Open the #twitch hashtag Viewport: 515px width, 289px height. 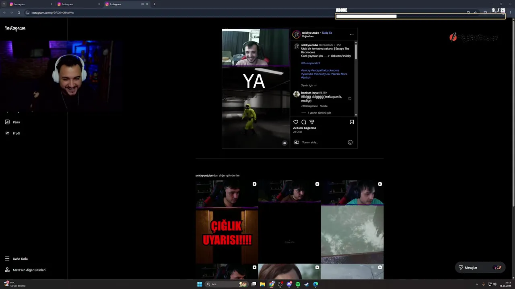tap(306, 77)
